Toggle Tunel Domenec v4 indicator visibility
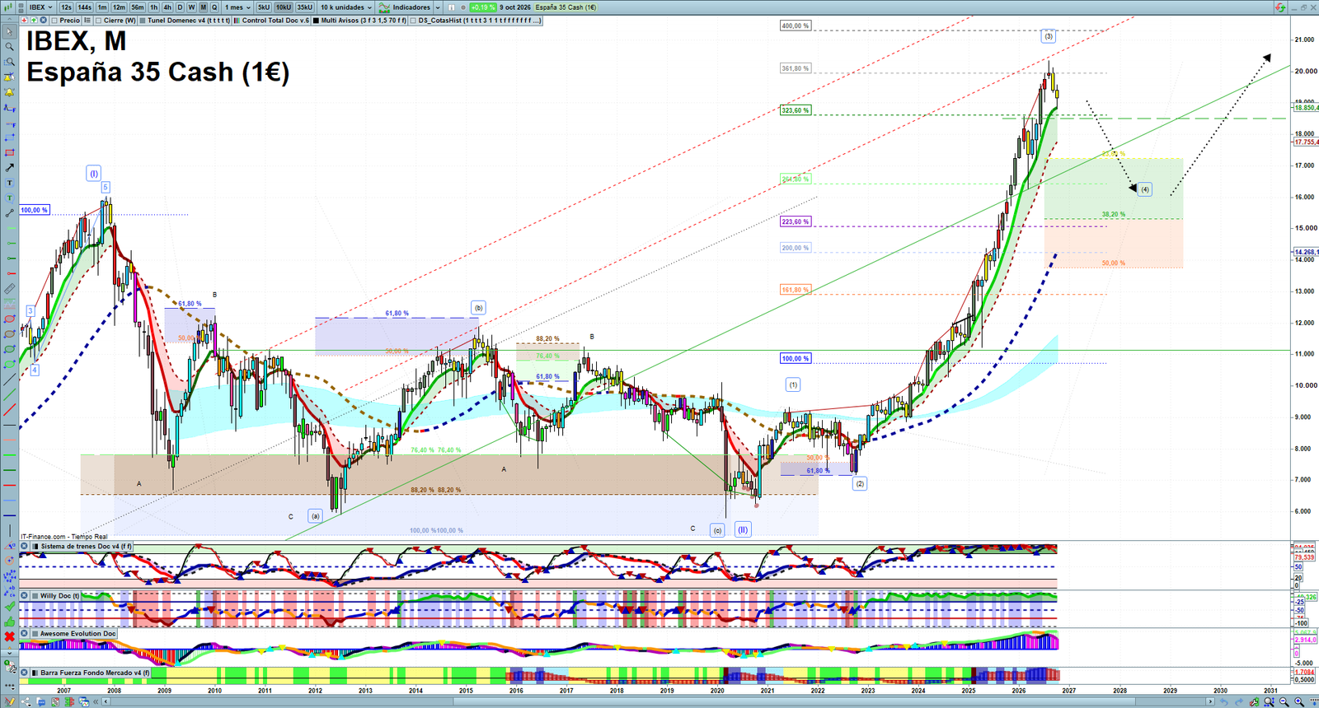Image resolution: width=1319 pixels, height=708 pixels. (143, 21)
